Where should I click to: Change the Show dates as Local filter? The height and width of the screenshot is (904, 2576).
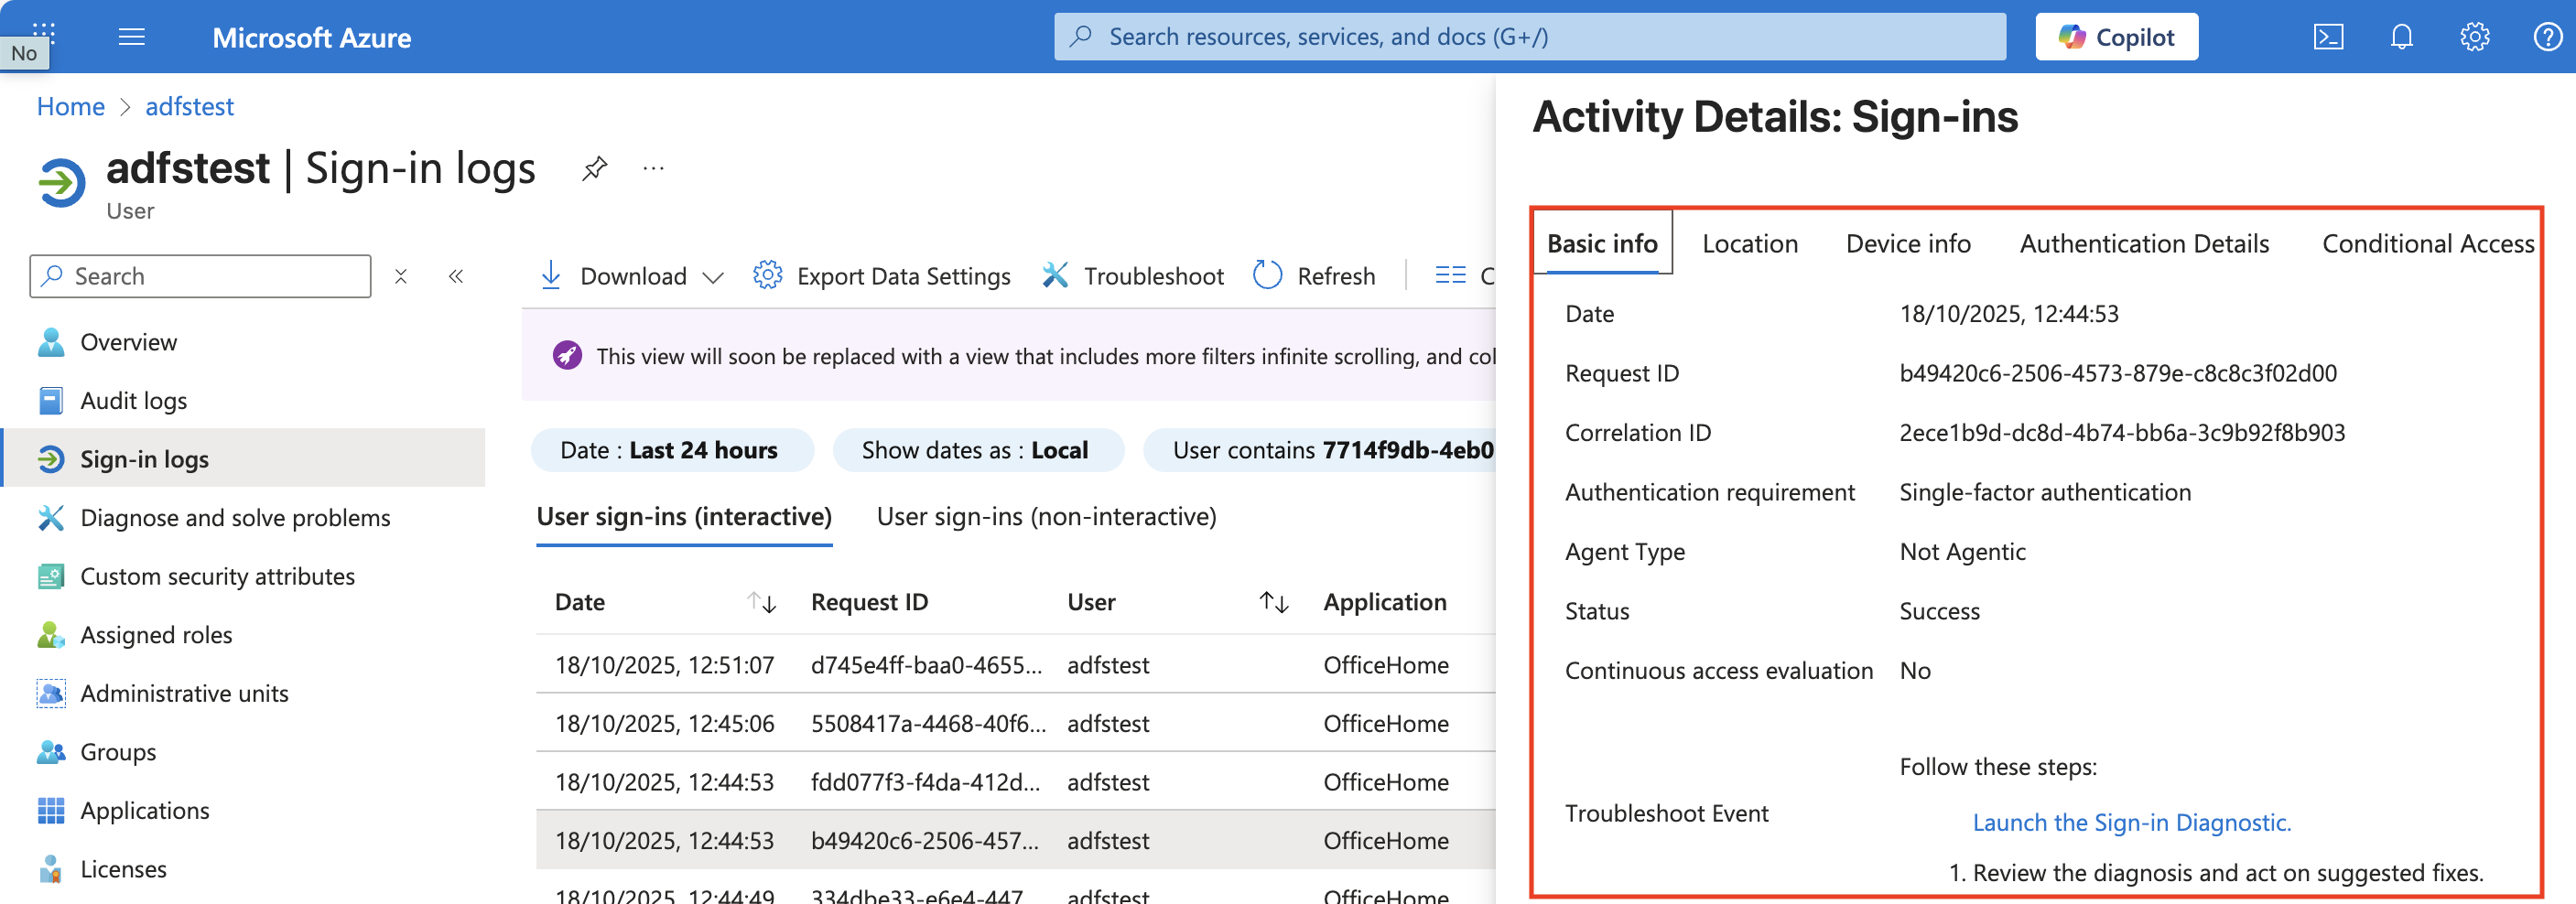(x=977, y=450)
